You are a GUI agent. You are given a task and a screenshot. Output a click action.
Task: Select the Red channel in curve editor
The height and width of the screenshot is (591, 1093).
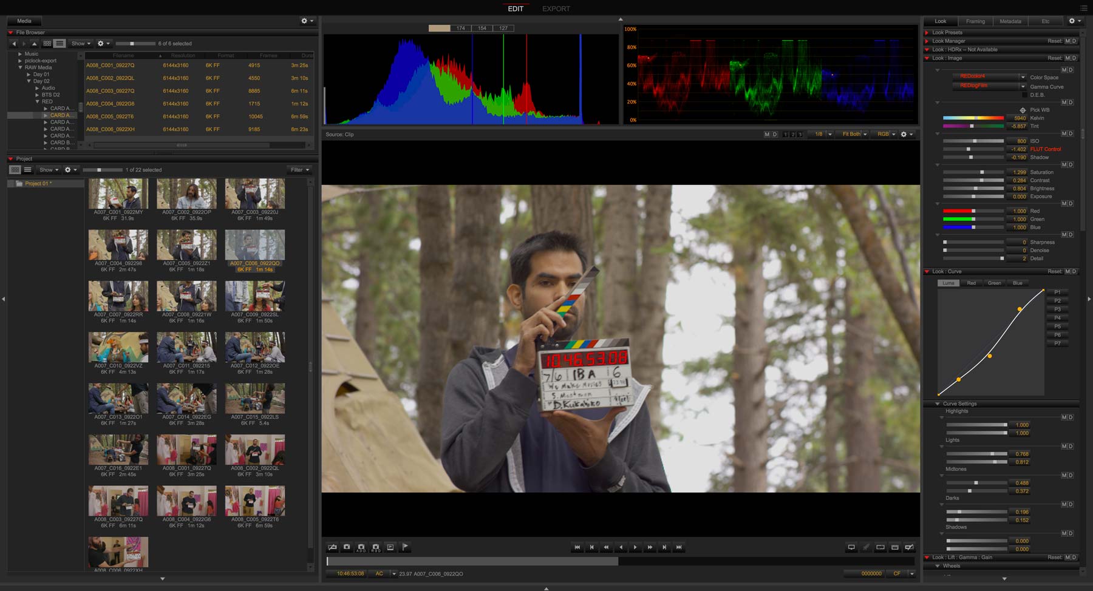click(x=972, y=283)
